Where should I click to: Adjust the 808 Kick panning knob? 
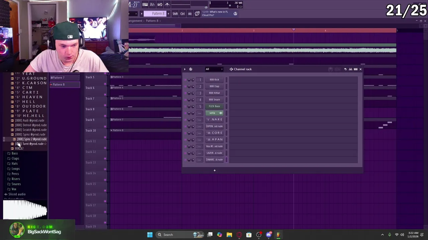tap(189, 80)
